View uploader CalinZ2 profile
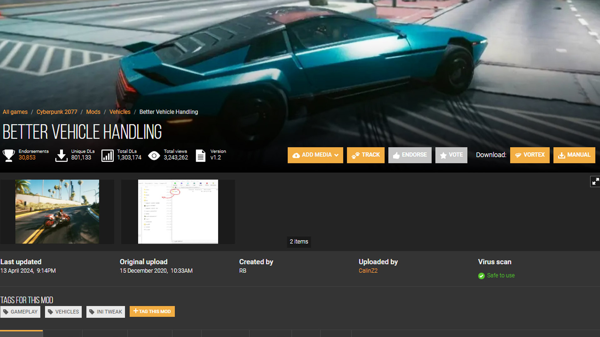Screen dimensions: 600x337 pyautogui.click(x=368, y=271)
